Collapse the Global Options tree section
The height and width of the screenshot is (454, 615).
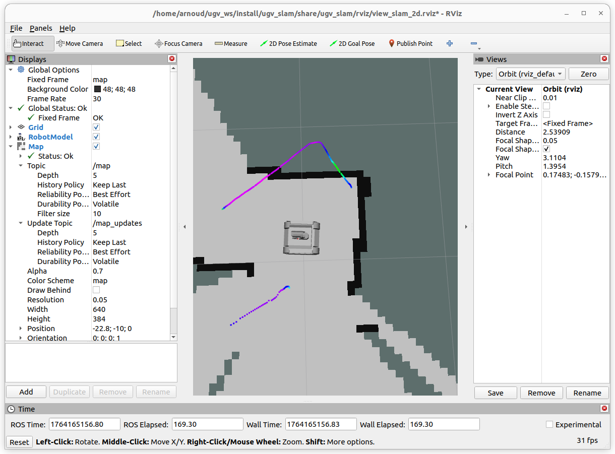coord(11,70)
